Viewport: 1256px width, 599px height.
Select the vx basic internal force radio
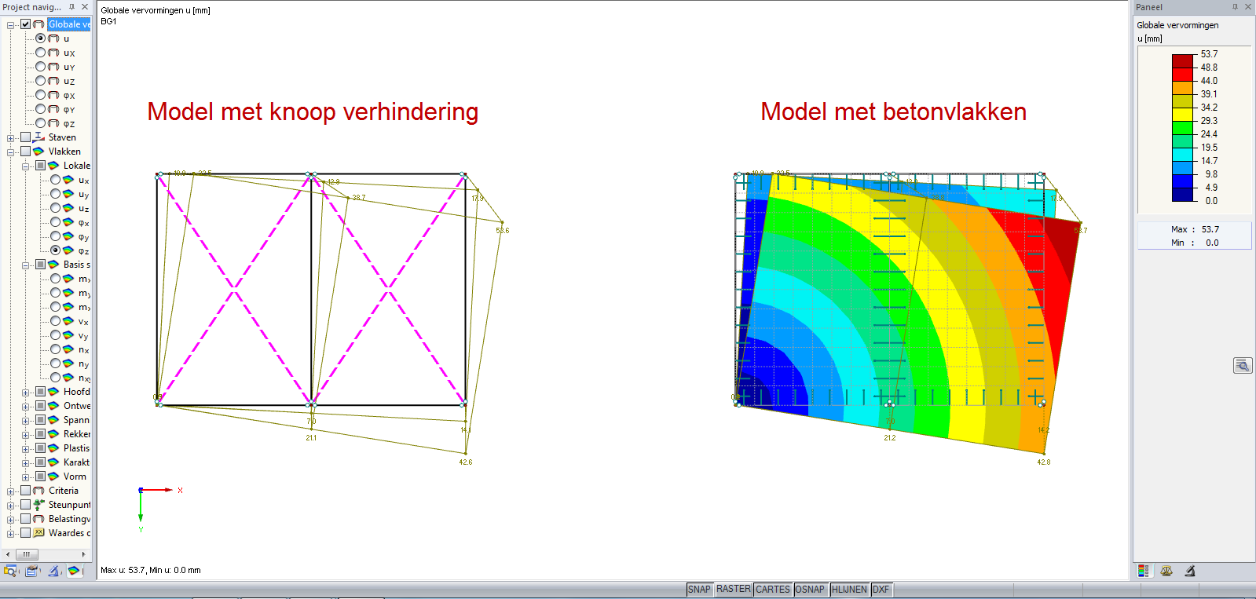click(55, 321)
